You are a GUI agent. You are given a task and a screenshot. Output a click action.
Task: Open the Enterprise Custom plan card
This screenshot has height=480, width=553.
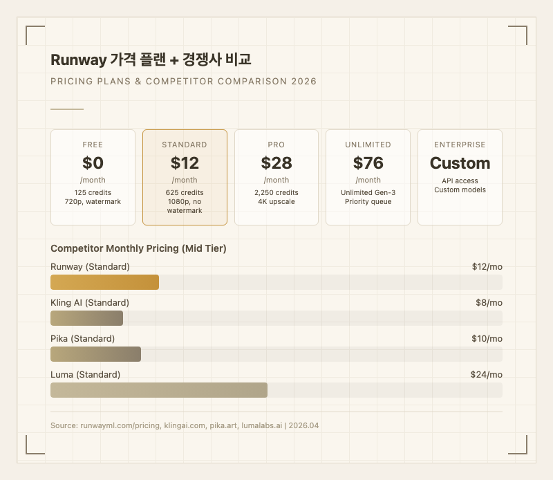point(460,177)
